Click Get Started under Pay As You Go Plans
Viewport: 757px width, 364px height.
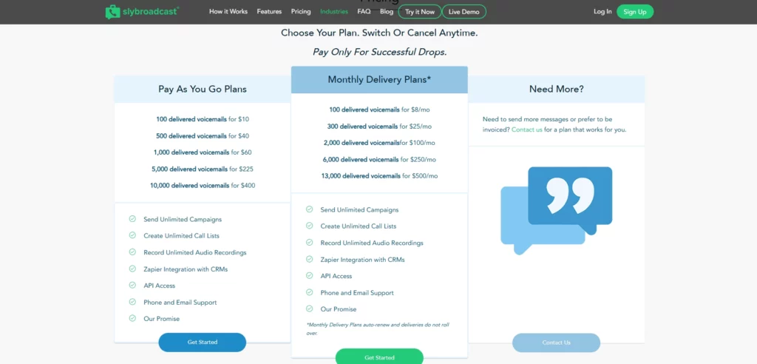pyautogui.click(x=203, y=343)
